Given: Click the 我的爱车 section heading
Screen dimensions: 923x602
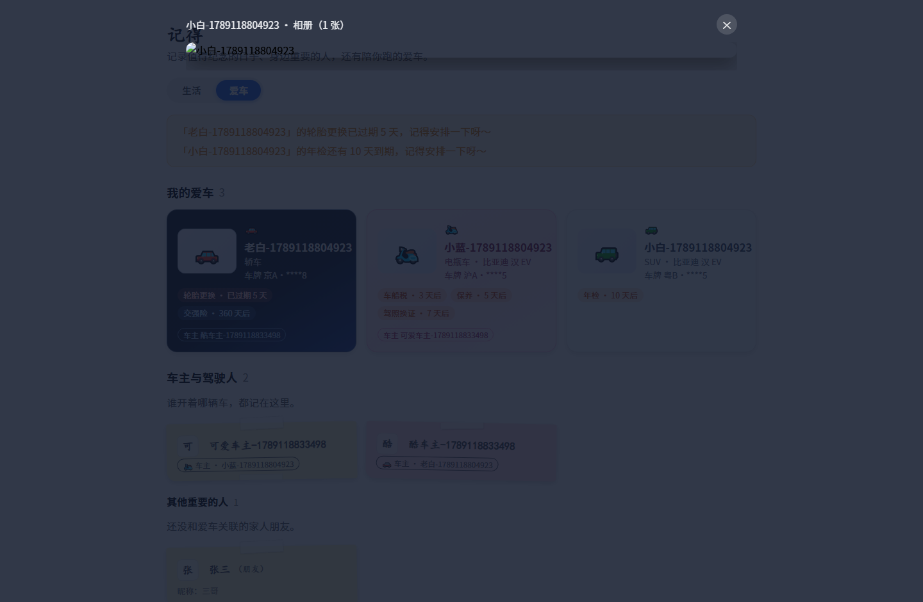Looking at the screenshot, I should 190,193.
